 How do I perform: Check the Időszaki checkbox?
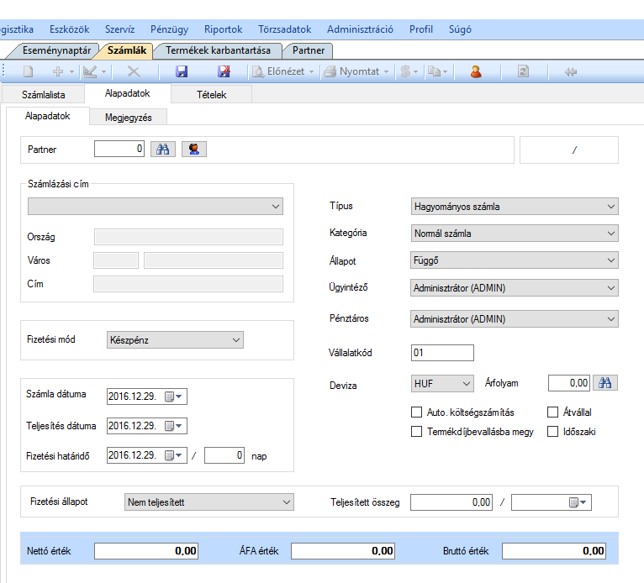coord(553,432)
